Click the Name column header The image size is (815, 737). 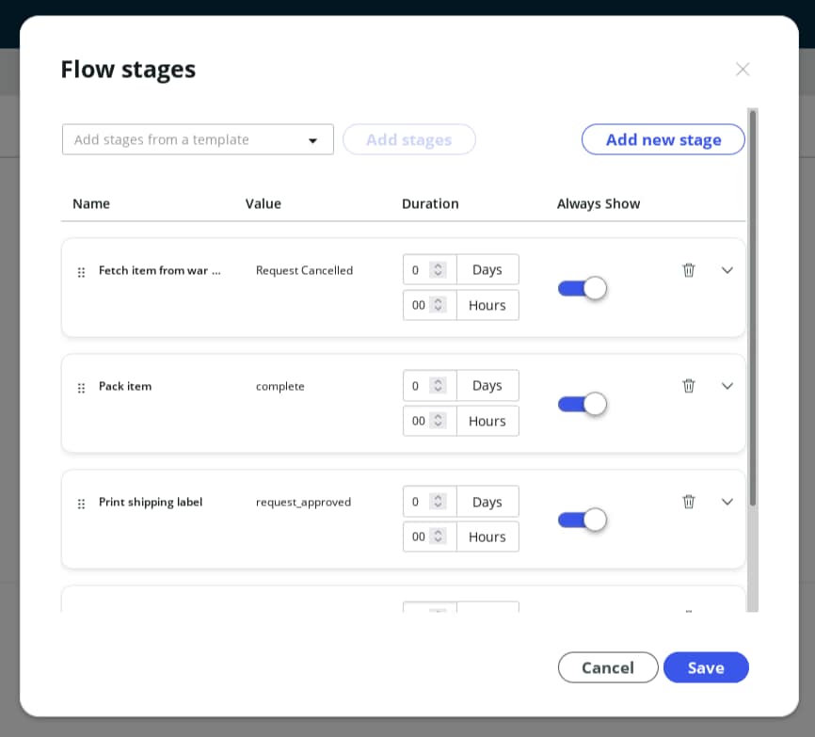click(91, 203)
